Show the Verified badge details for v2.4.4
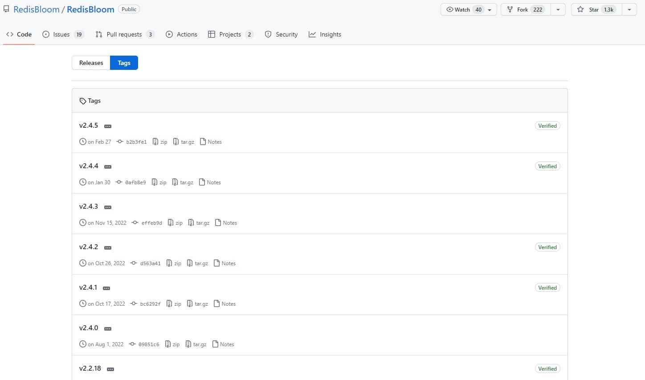645x380 pixels. [x=547, y=166]
